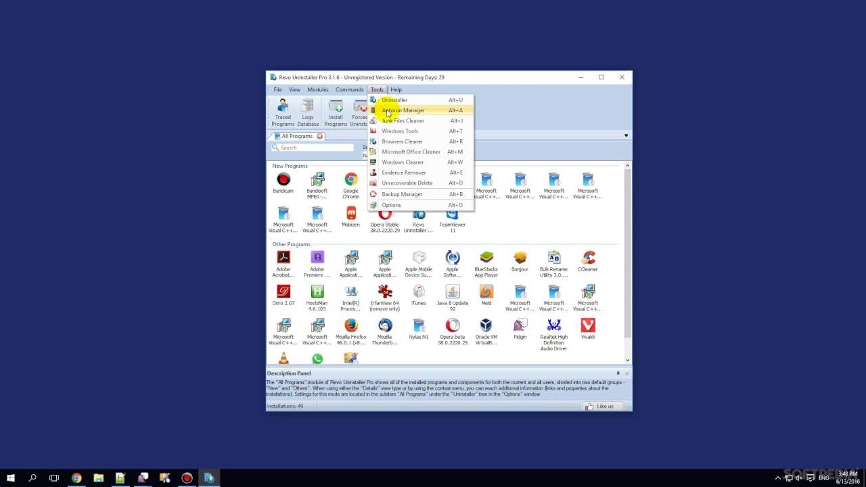Choose Backup Manager menu entry
The height and width of the screenshot is (487, 866).
(421, 194)
